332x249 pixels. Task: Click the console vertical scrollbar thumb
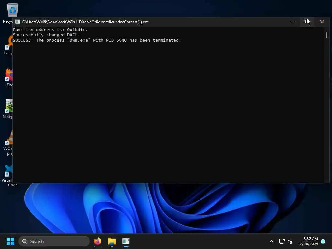pos(327,35)
